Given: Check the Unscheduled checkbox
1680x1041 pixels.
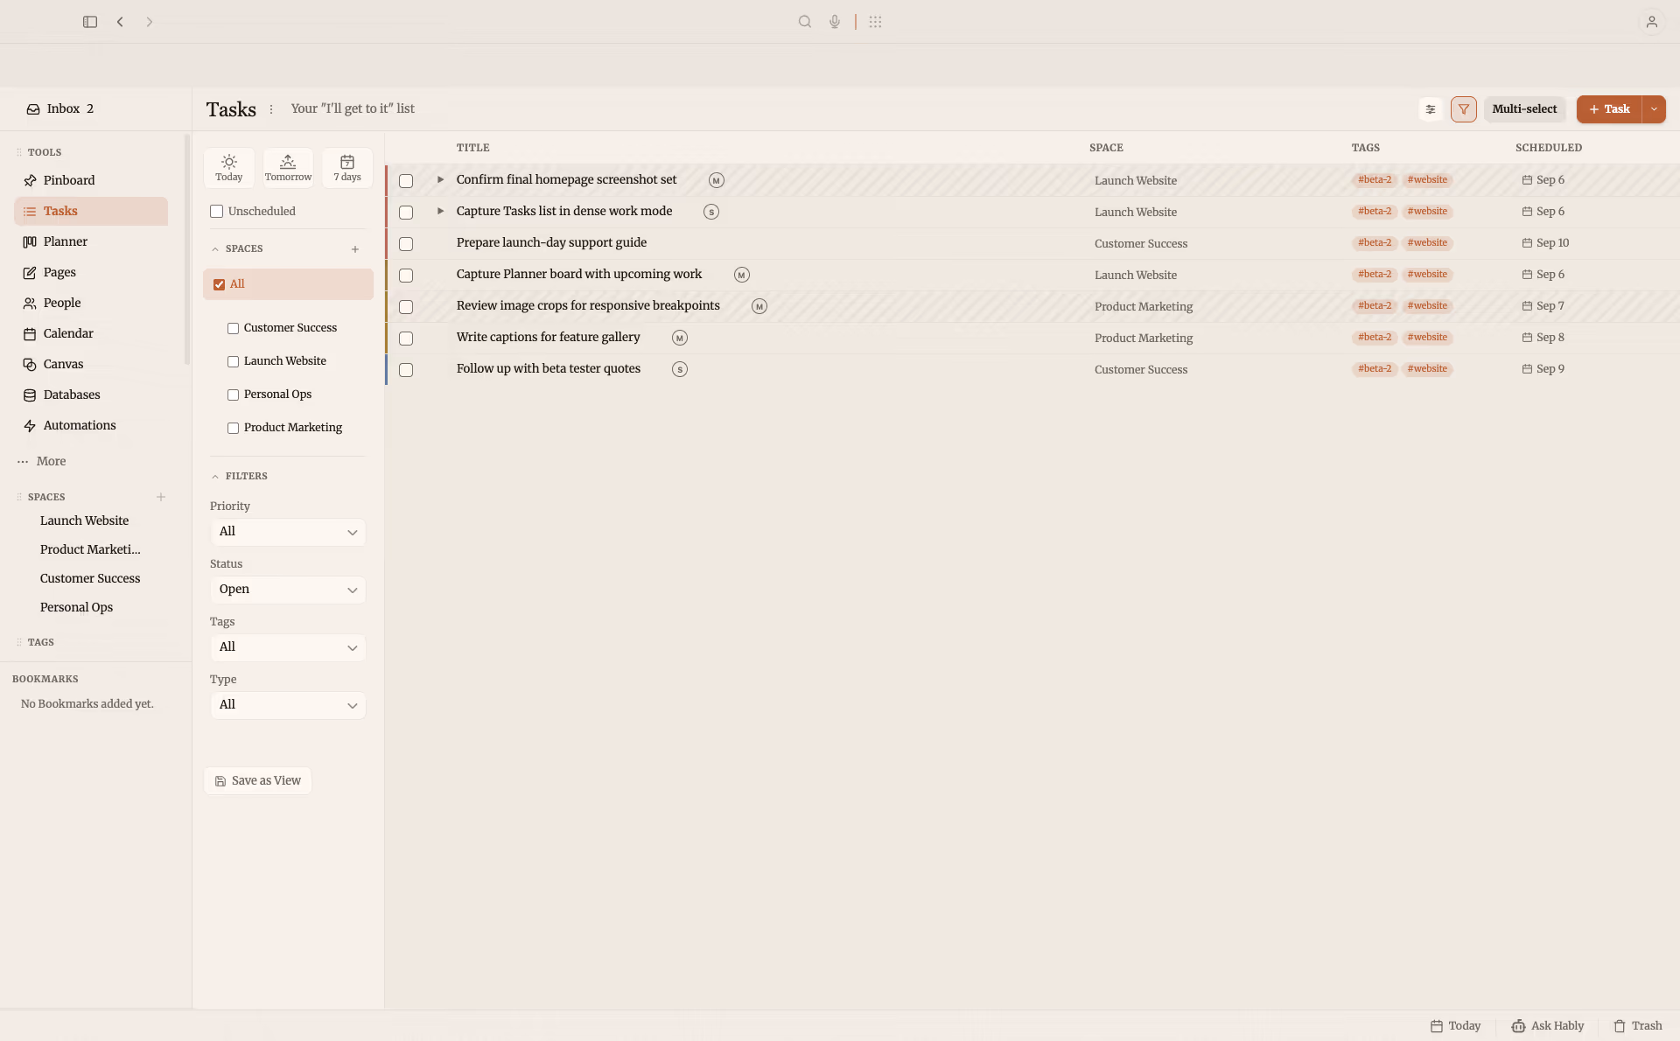Looking at the screenshot, I should pyautogui.click(x=217, y=212).
